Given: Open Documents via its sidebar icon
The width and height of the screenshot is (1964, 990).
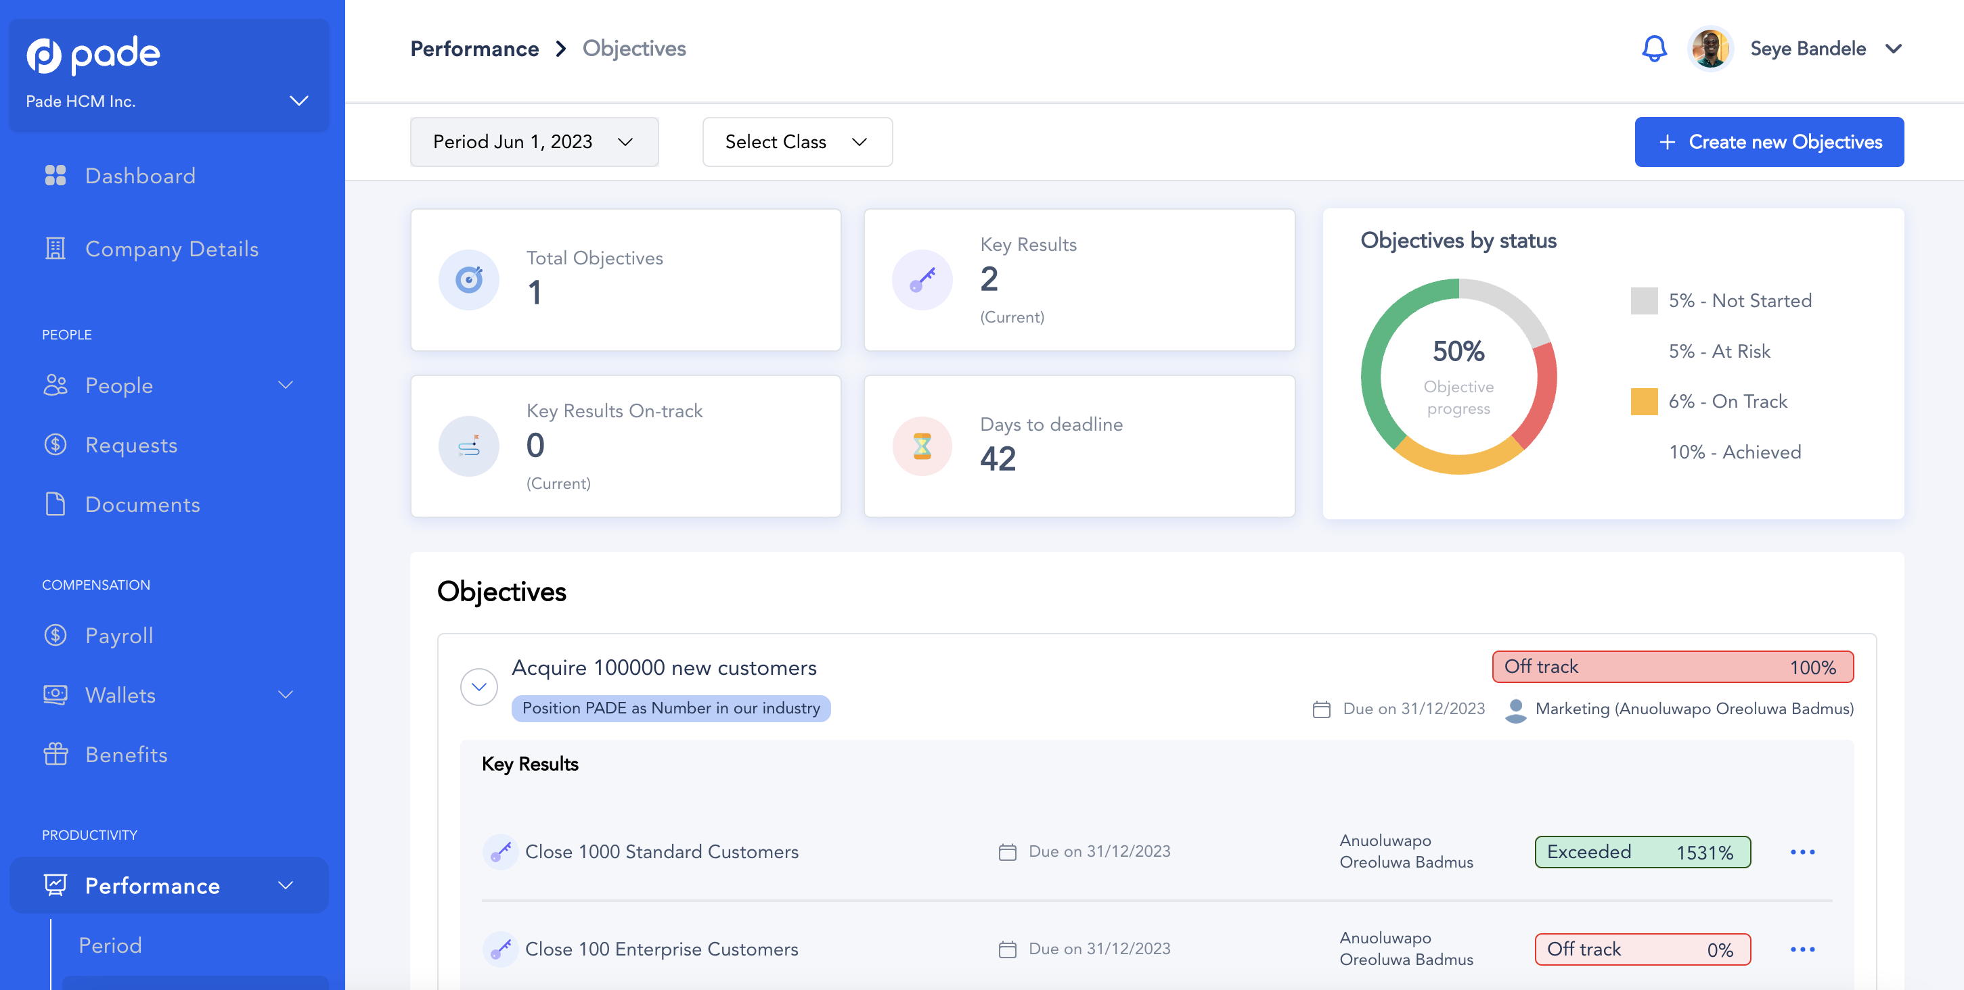Looking at the screenshot, I should tap(54, 504).
